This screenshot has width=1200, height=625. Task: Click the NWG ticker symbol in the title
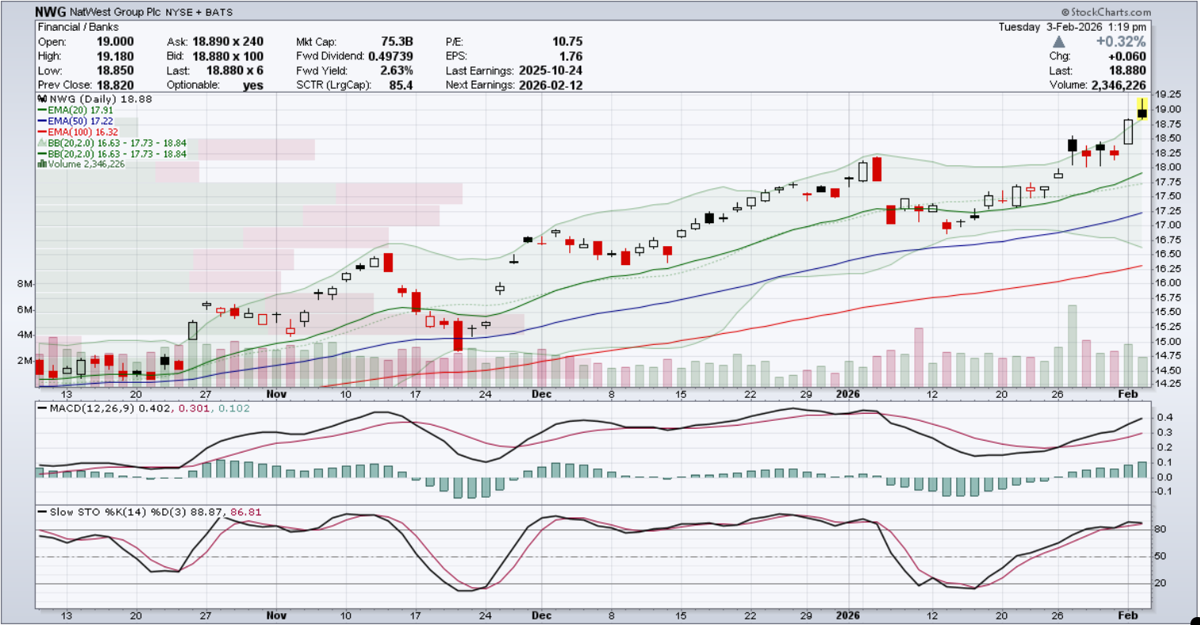point(51,13)
